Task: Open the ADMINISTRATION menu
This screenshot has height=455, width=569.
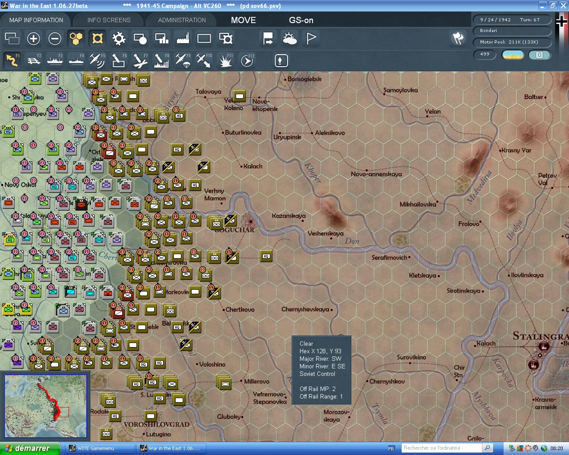Action: 181,20
